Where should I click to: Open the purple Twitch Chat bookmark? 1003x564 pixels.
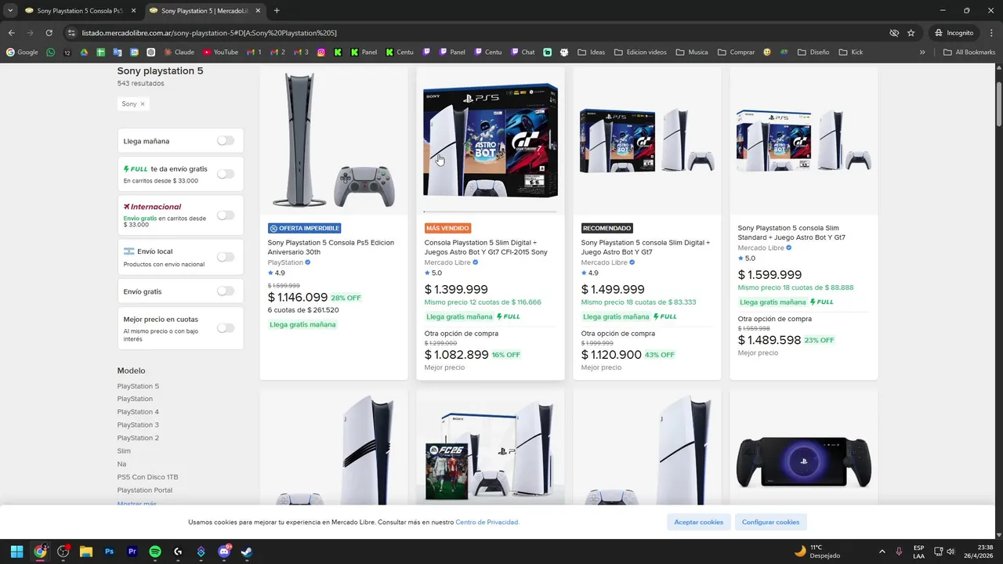click(523, 52)
